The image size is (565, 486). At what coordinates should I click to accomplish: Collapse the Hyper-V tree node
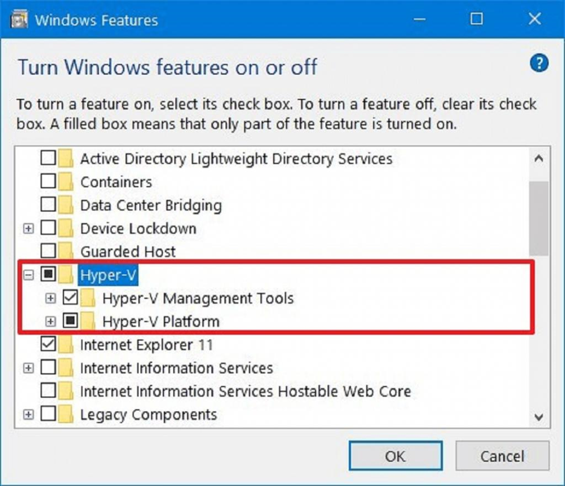point(28,275)
